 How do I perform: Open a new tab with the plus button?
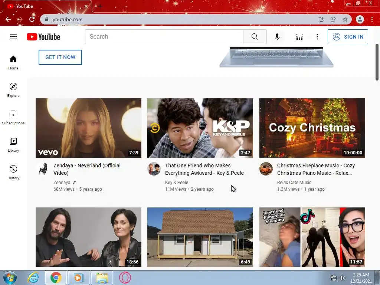pyautogui.click(x=100, y=6)
